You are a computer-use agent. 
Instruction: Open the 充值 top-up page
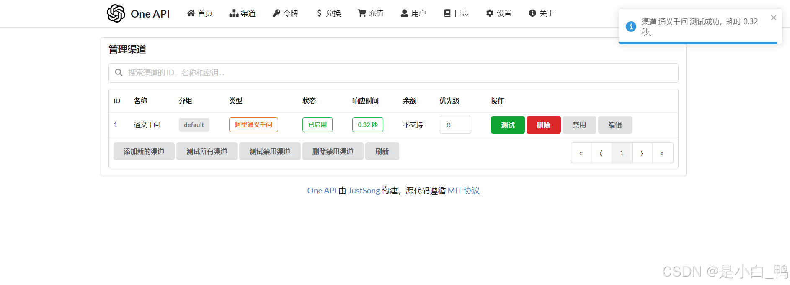(371, 13)
